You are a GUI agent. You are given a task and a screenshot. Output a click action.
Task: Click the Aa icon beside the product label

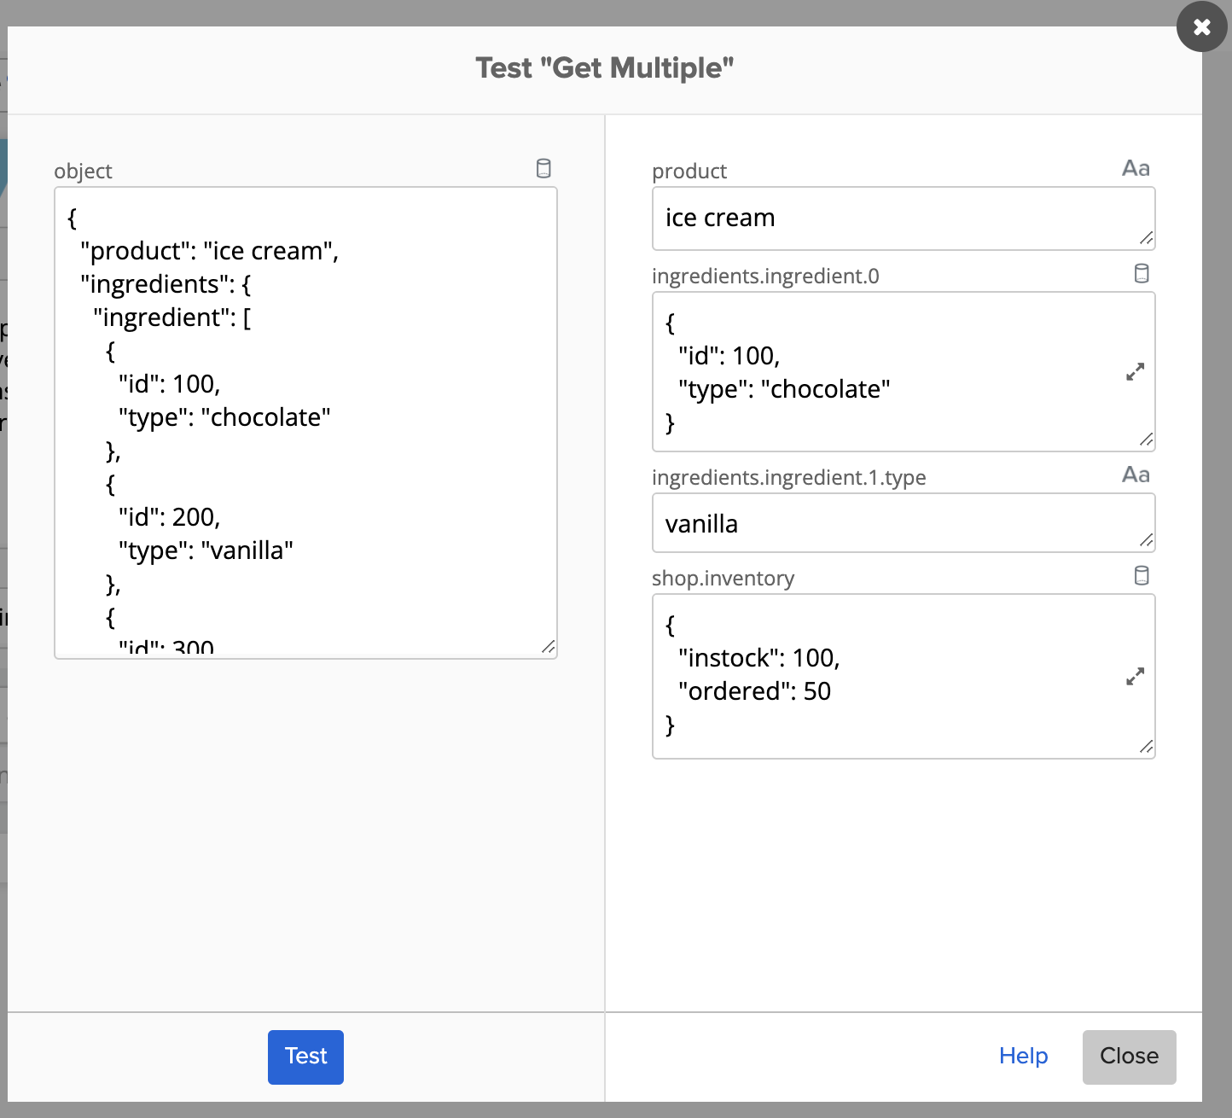[x=1136, y=168]
